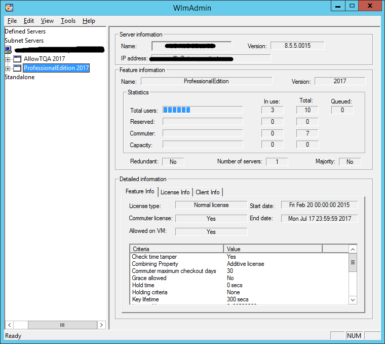This screenshot has height=344, width=385.
Task: Click the Total users Total value 10
Action: (307, 110)
